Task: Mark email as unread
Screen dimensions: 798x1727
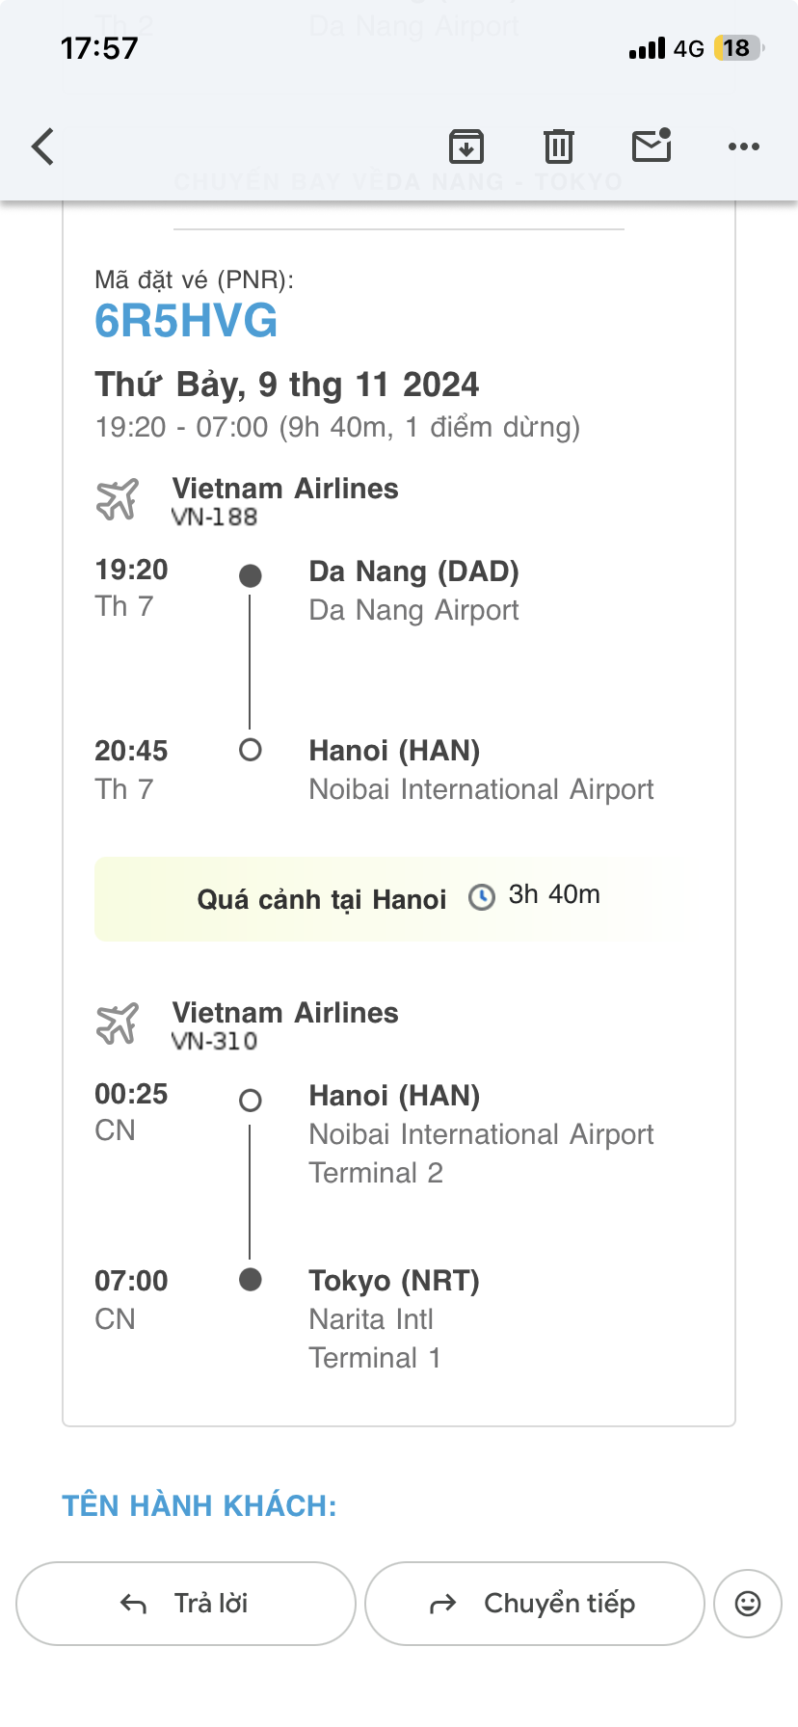Action: point(652,146)
